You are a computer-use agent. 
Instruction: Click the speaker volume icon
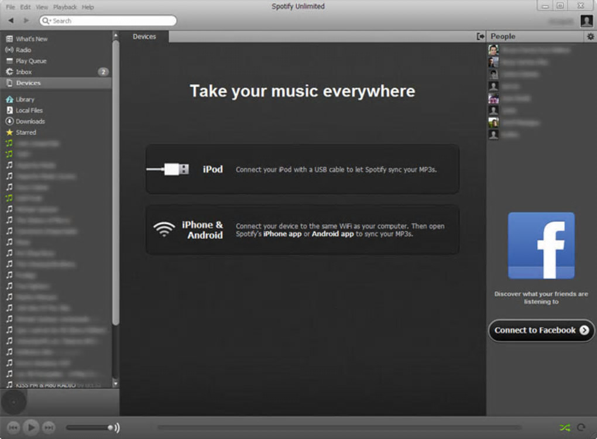point(117,427)
